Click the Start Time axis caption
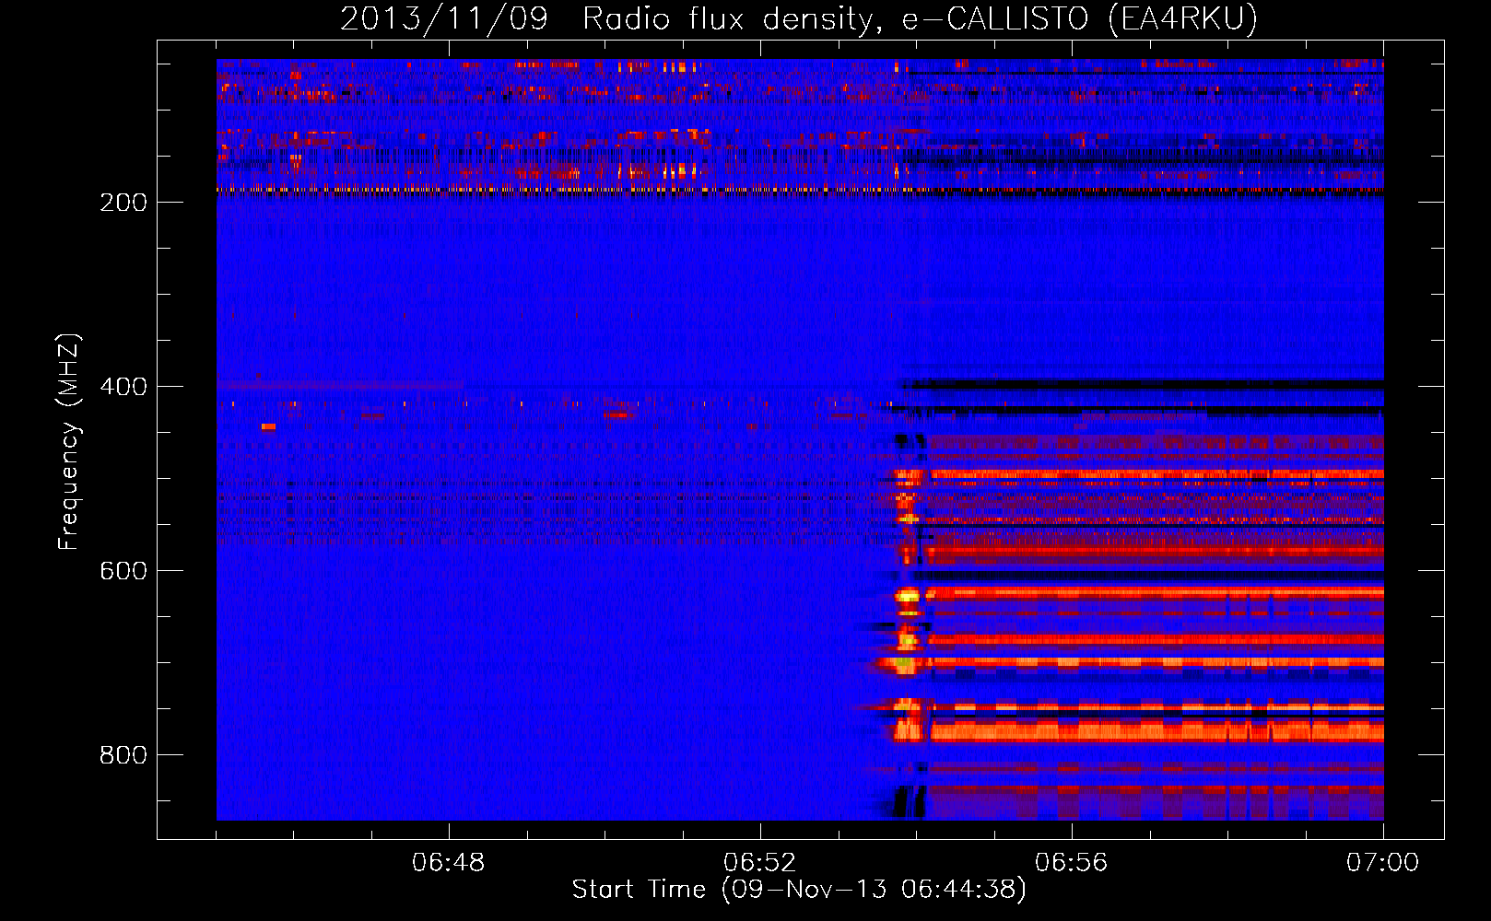1491x921 pixels. pos(799,890)
